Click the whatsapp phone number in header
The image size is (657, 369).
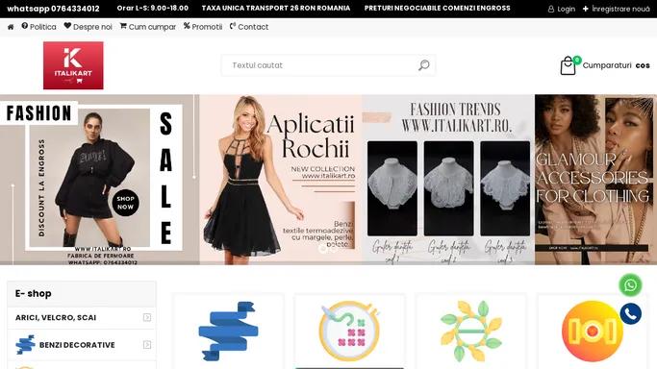point(53,9)
